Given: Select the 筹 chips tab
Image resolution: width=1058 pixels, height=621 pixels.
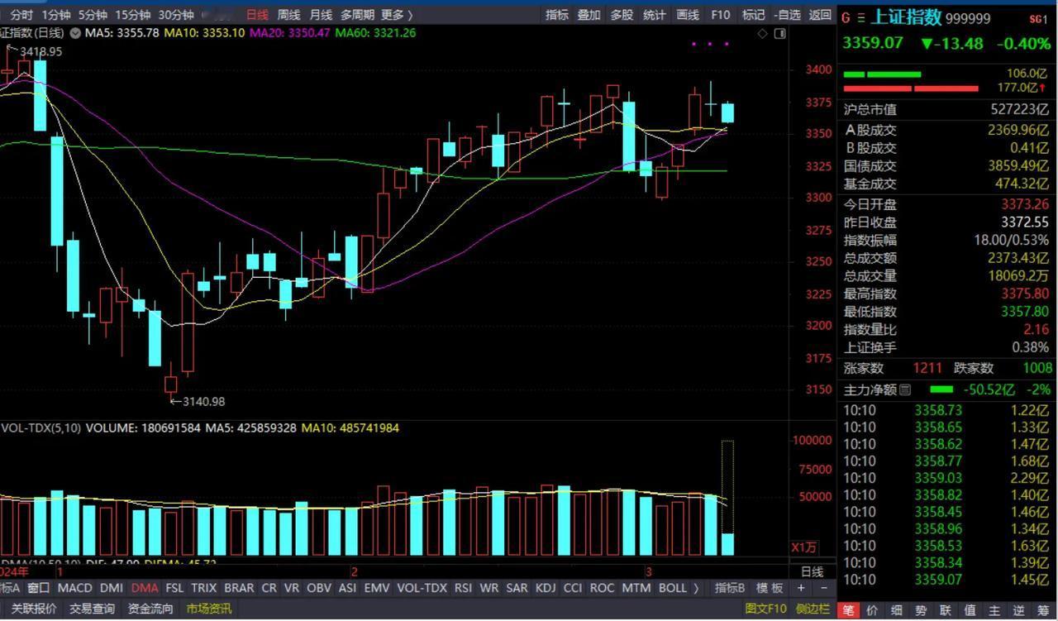Looking at the screenshot, I should click(x=1043, y=610).
